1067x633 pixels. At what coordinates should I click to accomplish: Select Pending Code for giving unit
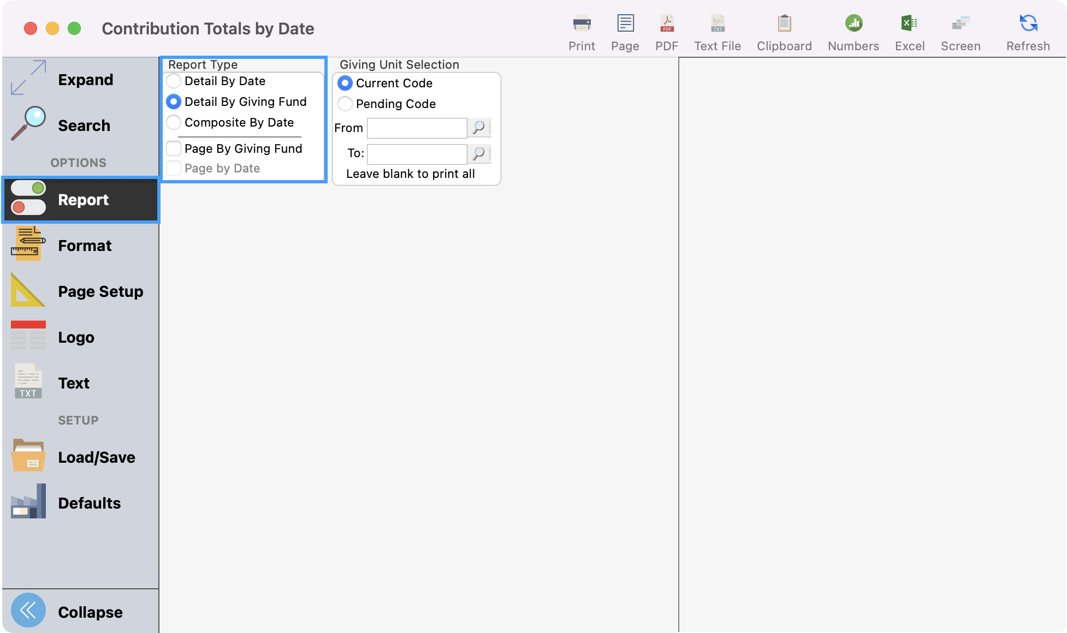345,104
